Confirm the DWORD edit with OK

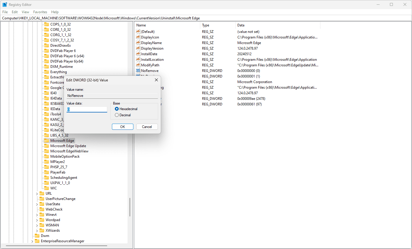click(123, 127)
